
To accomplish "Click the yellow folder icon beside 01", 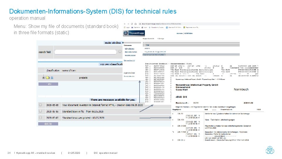I will tap(48, 78).
